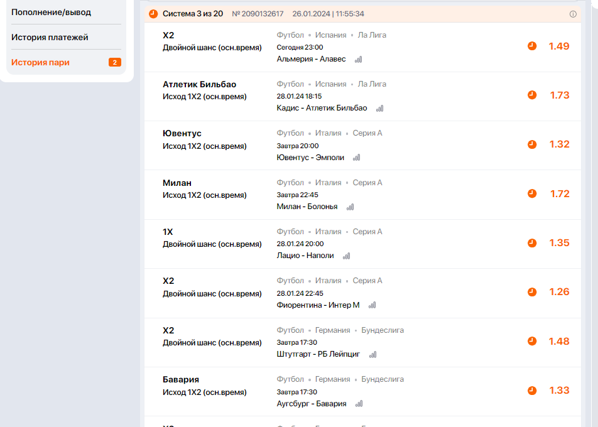598x427 pixels.
Task: Click the Ювентус selection name
Action: [x=182, y=133]
